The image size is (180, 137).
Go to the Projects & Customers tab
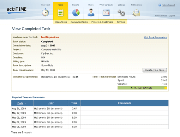(102, 22)
